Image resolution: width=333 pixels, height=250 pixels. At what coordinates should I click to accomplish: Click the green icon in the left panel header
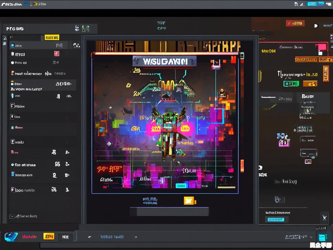tap(86, 28)
